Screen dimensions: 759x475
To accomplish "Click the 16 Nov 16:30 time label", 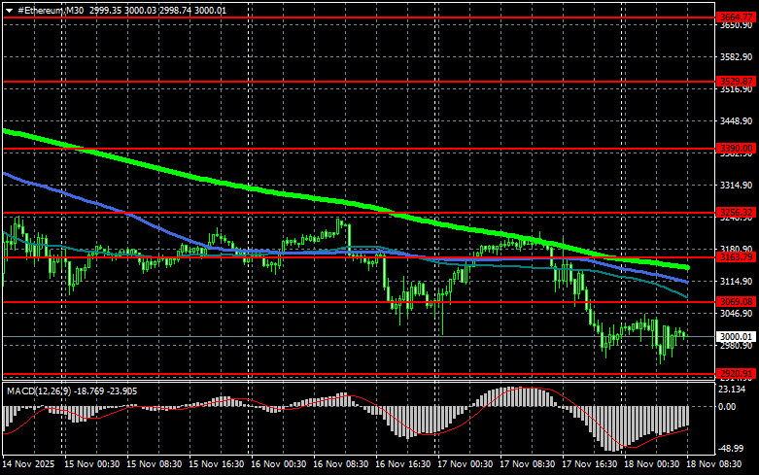I will pos(402,464).
